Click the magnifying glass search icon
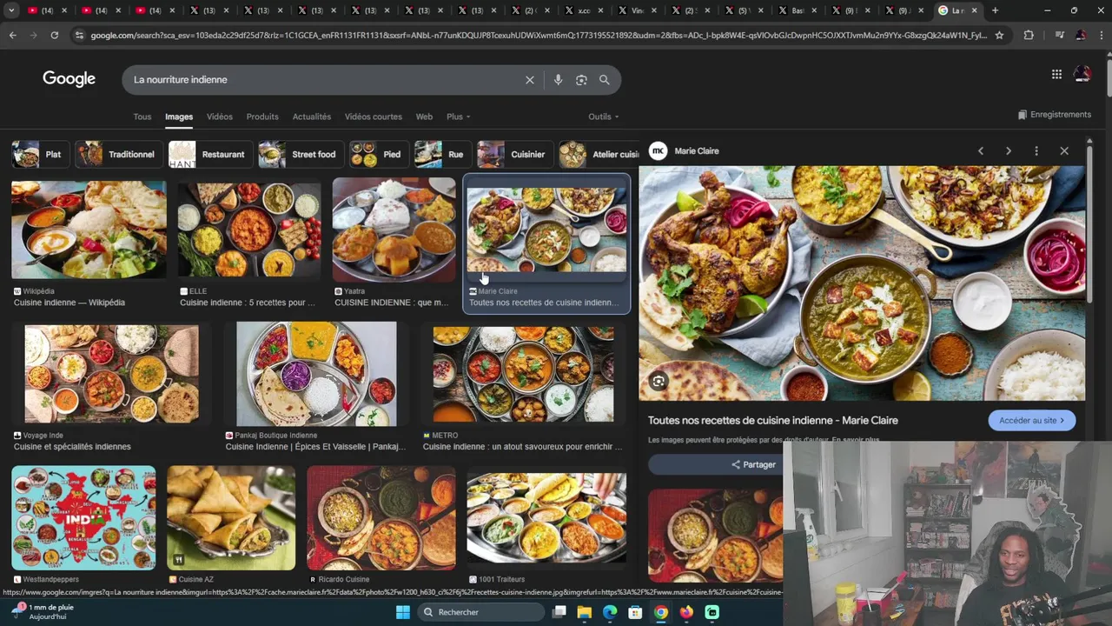The width and height of the screenshot is (1112, 626). pos(605,80)
